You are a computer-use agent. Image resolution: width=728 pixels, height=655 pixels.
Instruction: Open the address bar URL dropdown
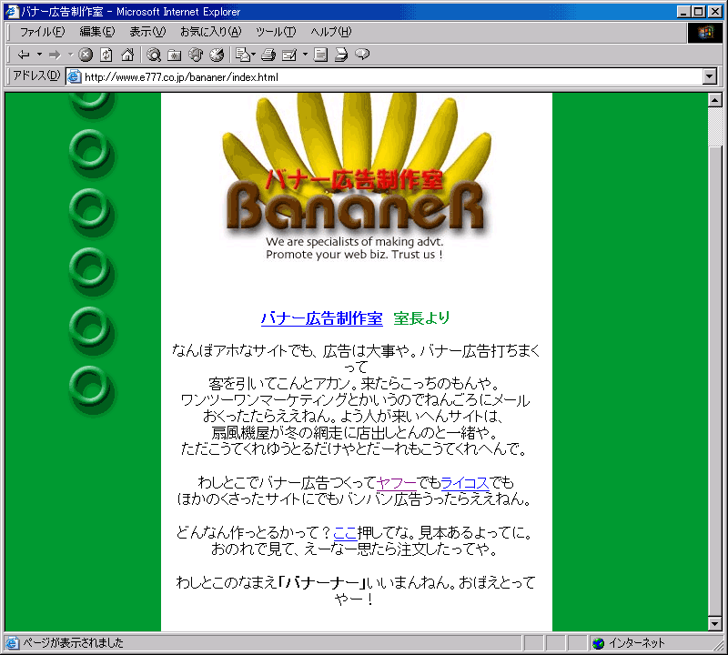pyautogui.click(x=710, y=76)
